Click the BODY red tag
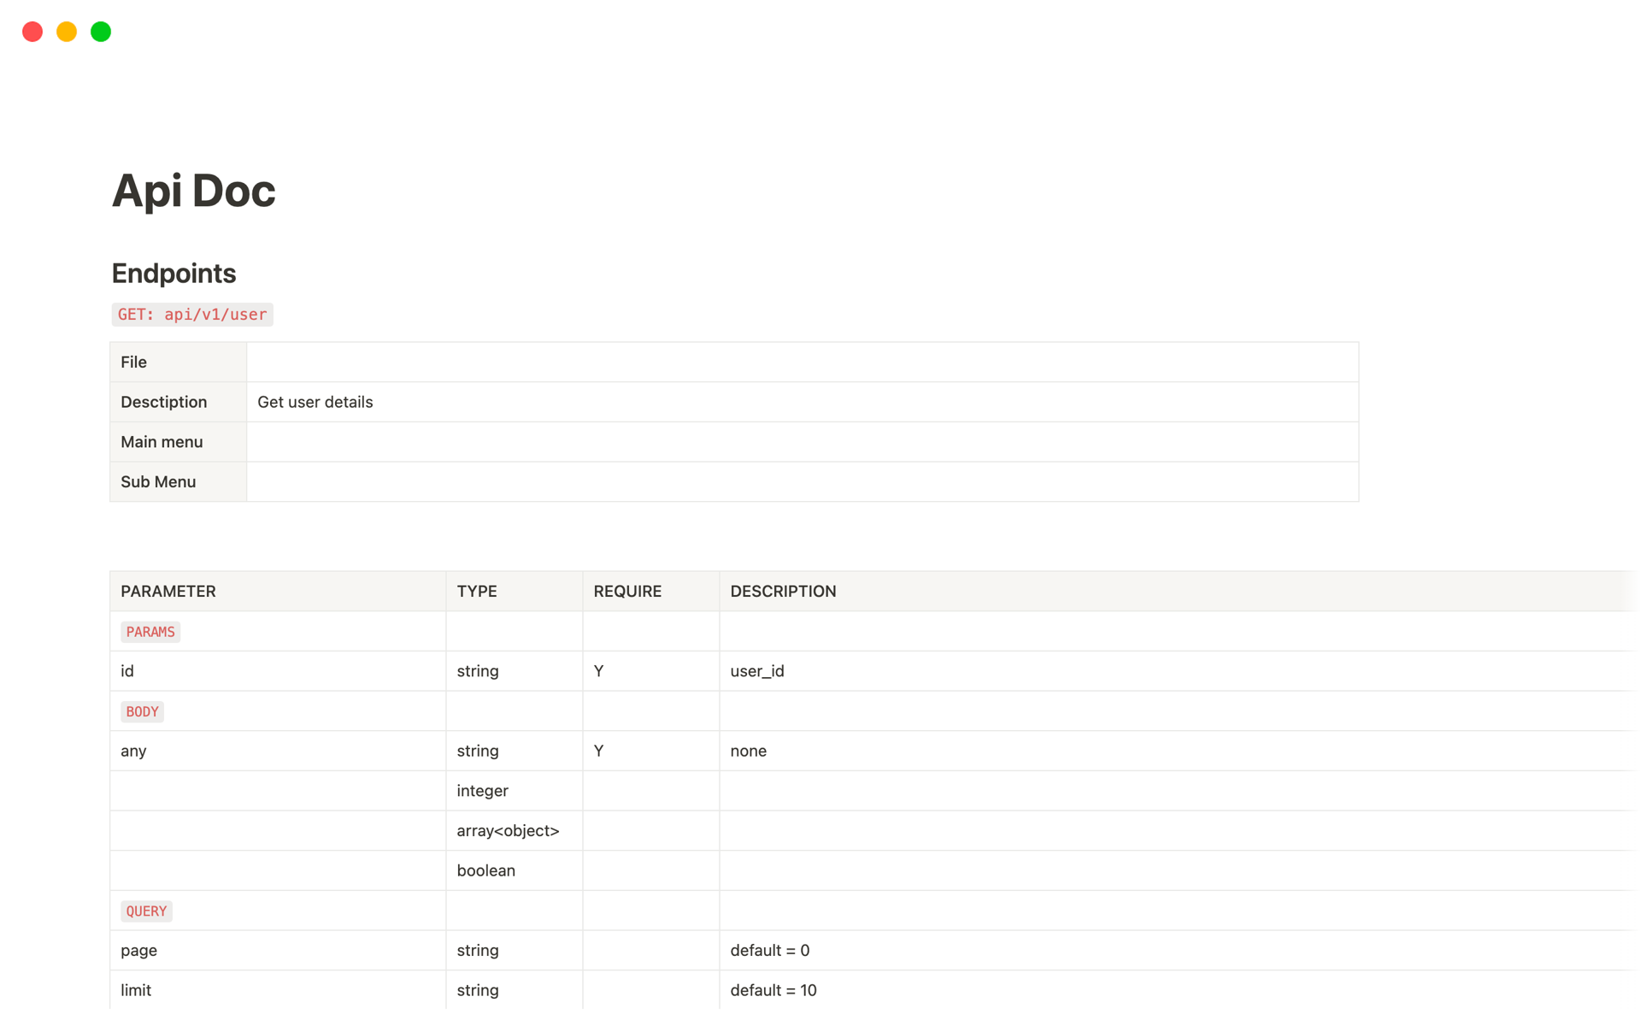The width and height of the screenshot is (1641, 1026). pyautogui.click(x=142, y=711)
